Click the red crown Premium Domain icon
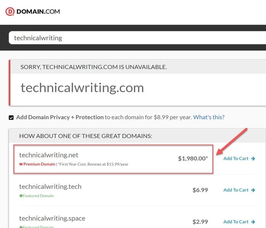266x228 pixels. point(21,164)
